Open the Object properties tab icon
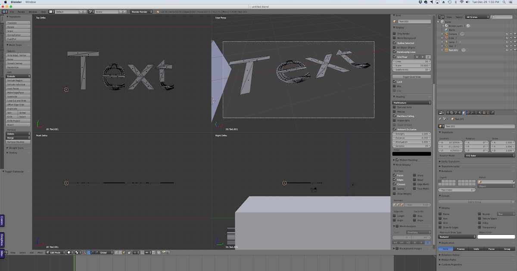This screenshot has width=517, height=271. tap(464, 113)
